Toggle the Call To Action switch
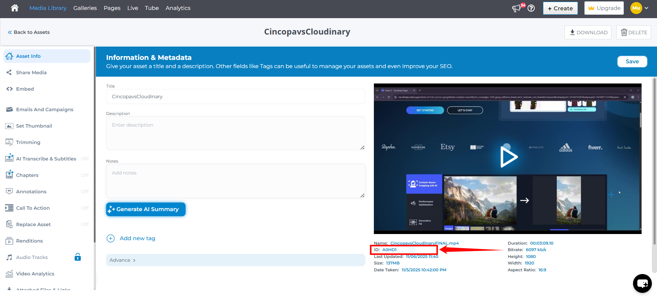 click(85, 208)
